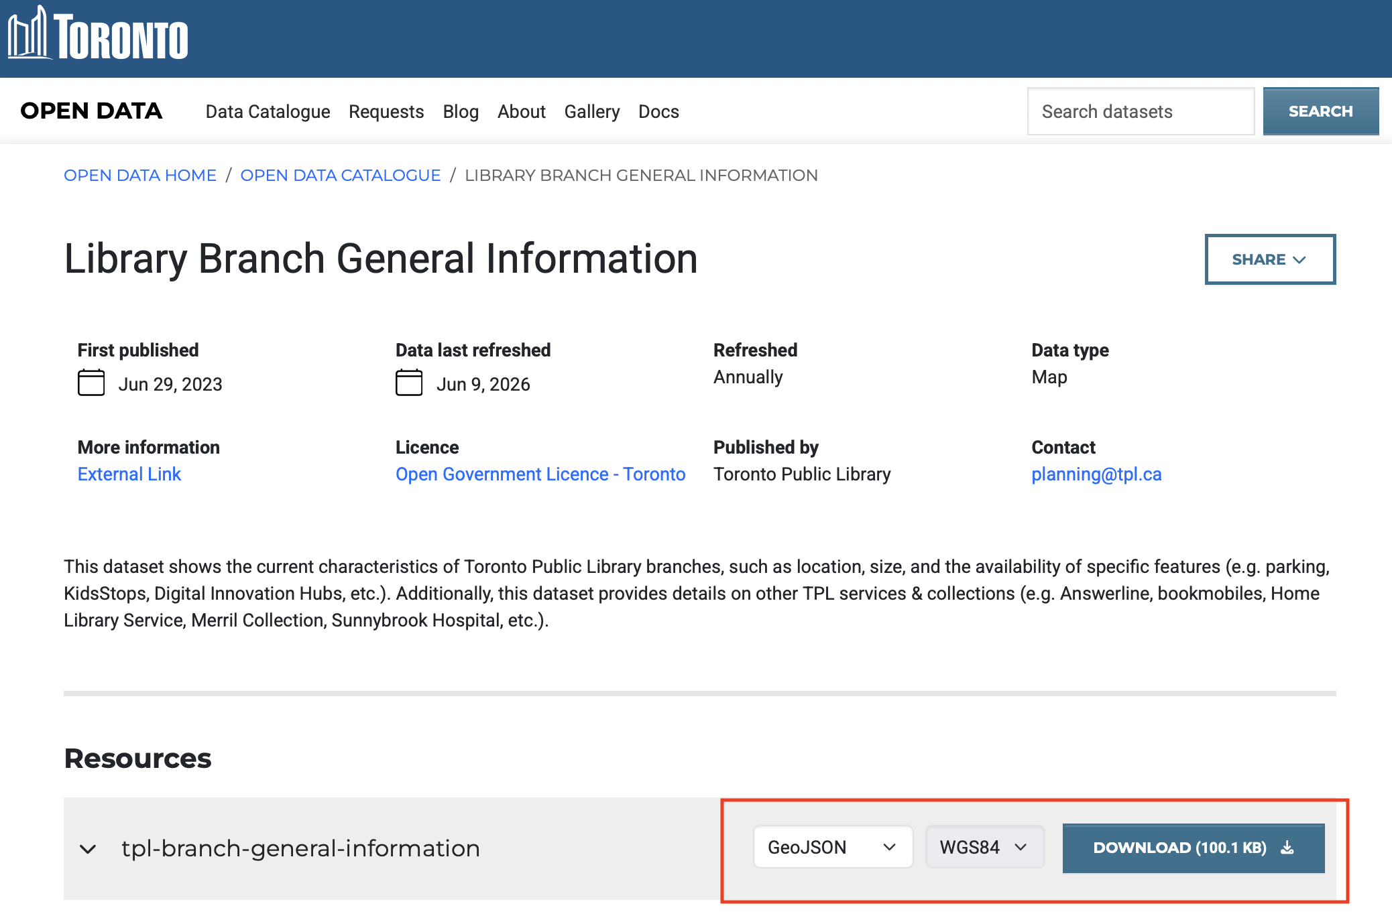Image resolution: width=1392 pixels, height=918 pixels.
Task: Follow the OPEN DATA HOME breadcrumb
Action: [x=140, y=176]
